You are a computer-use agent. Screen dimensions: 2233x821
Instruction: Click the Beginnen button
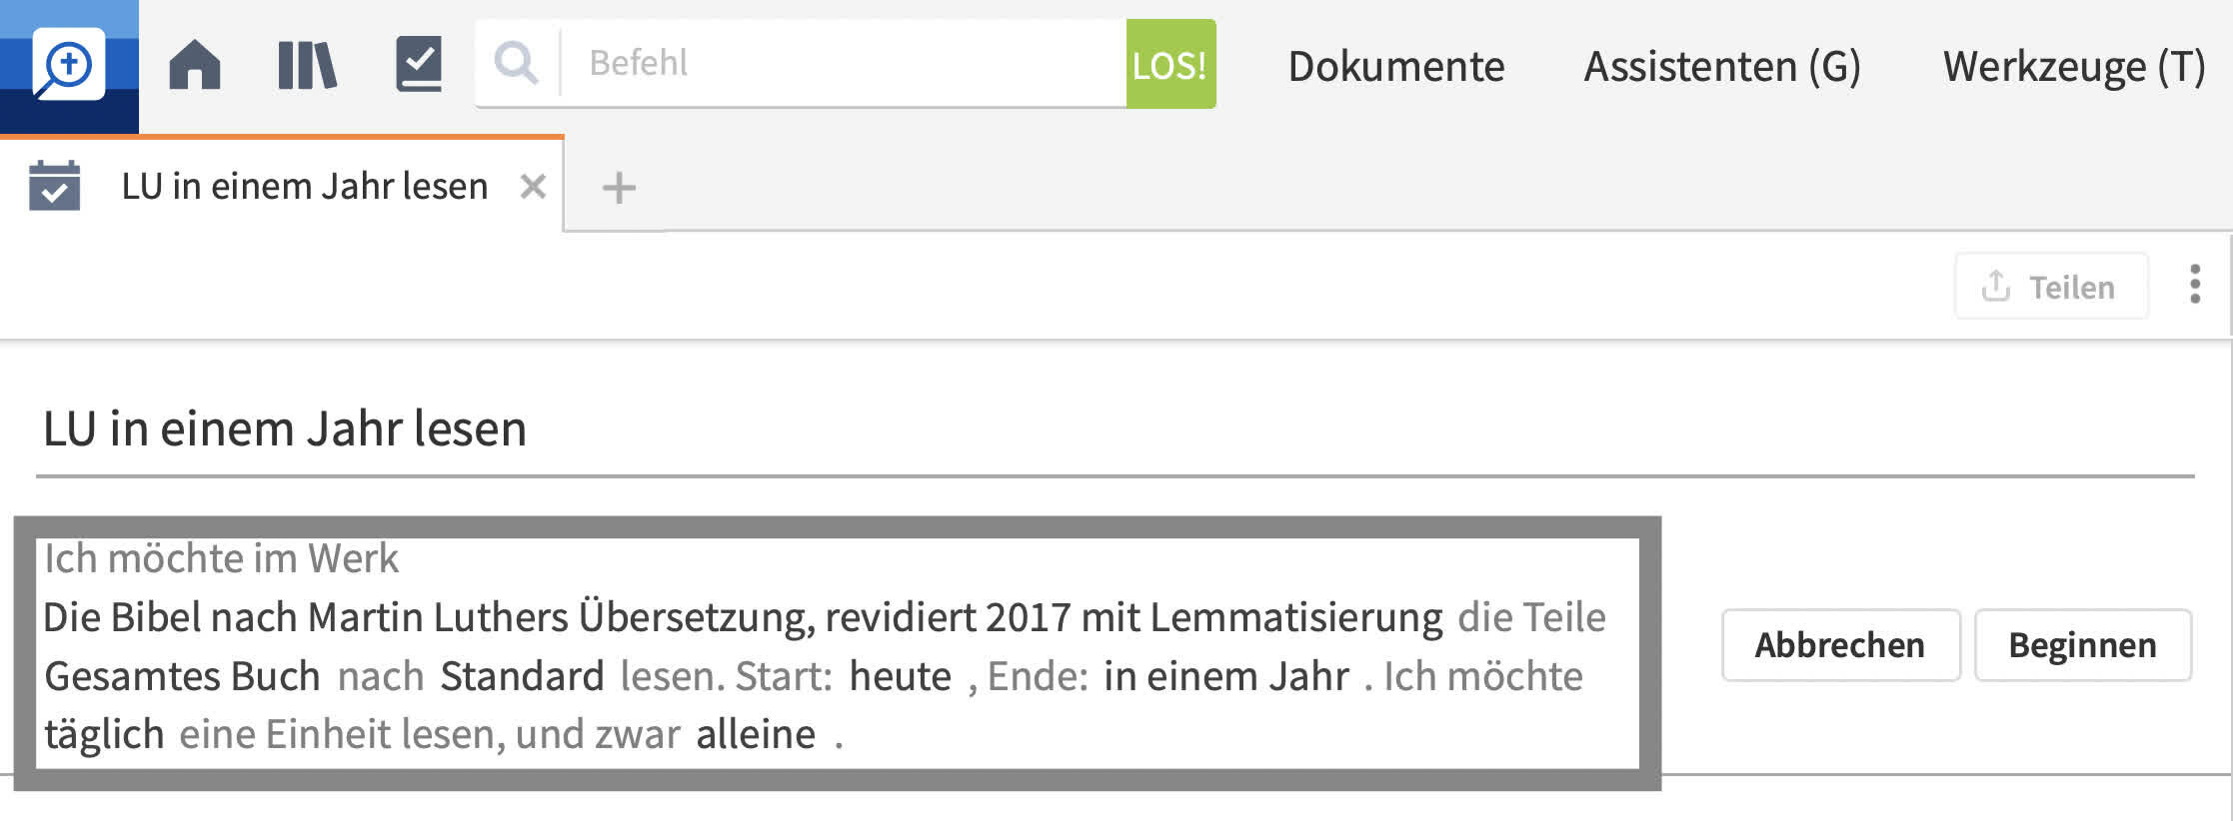2083,645
